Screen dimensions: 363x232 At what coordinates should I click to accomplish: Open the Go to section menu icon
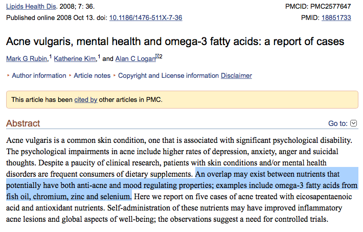tap(354, 123)
